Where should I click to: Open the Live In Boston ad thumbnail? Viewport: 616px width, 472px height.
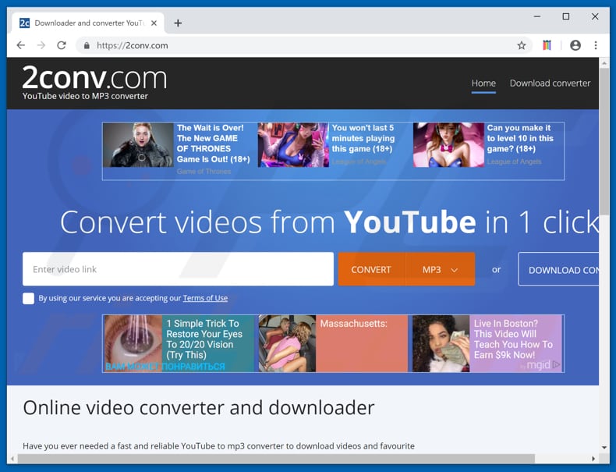pos(441,343)
